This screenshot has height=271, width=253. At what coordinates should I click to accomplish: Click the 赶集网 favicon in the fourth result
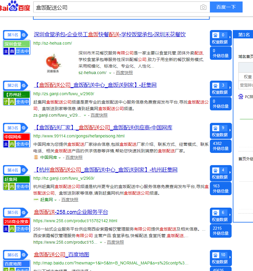point(36,199)
